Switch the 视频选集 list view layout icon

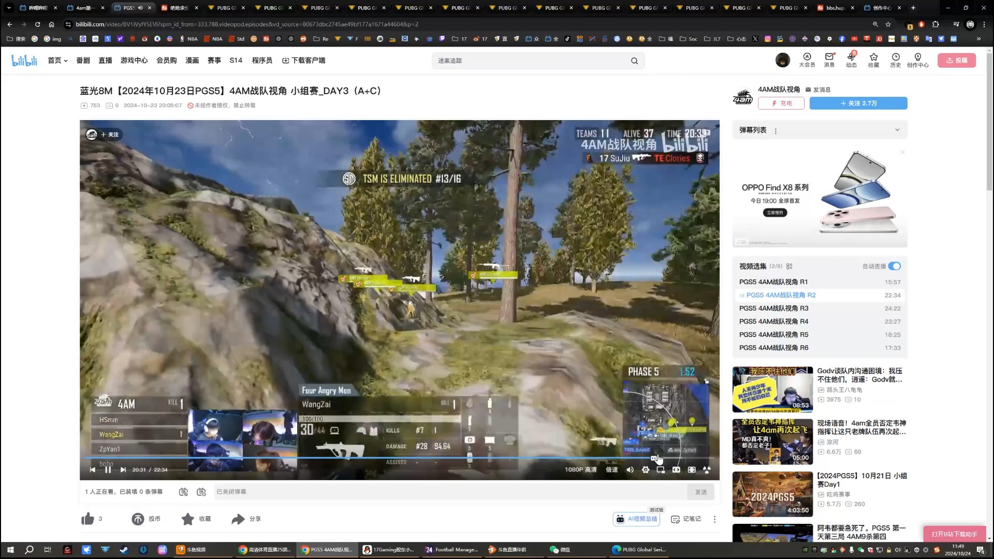(789, 267)
